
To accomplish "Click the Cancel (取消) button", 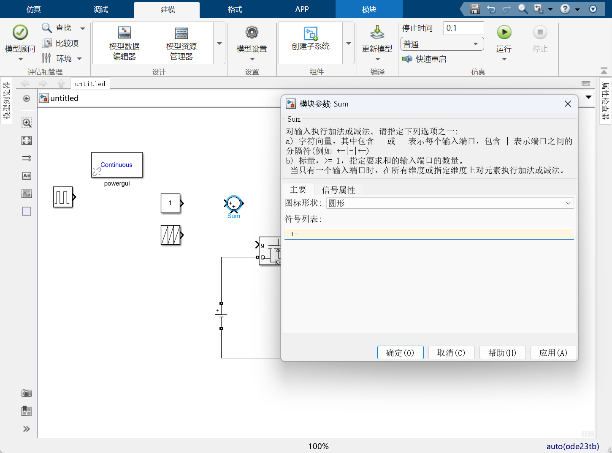I will [451, 353].
